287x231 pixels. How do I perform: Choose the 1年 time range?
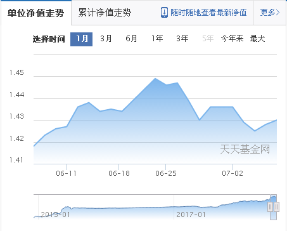click(x=157, y=39)
